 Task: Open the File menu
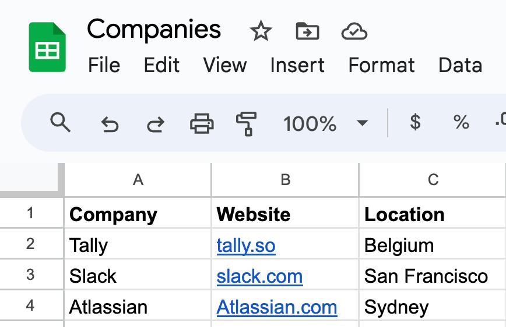(x=104, y=65)
